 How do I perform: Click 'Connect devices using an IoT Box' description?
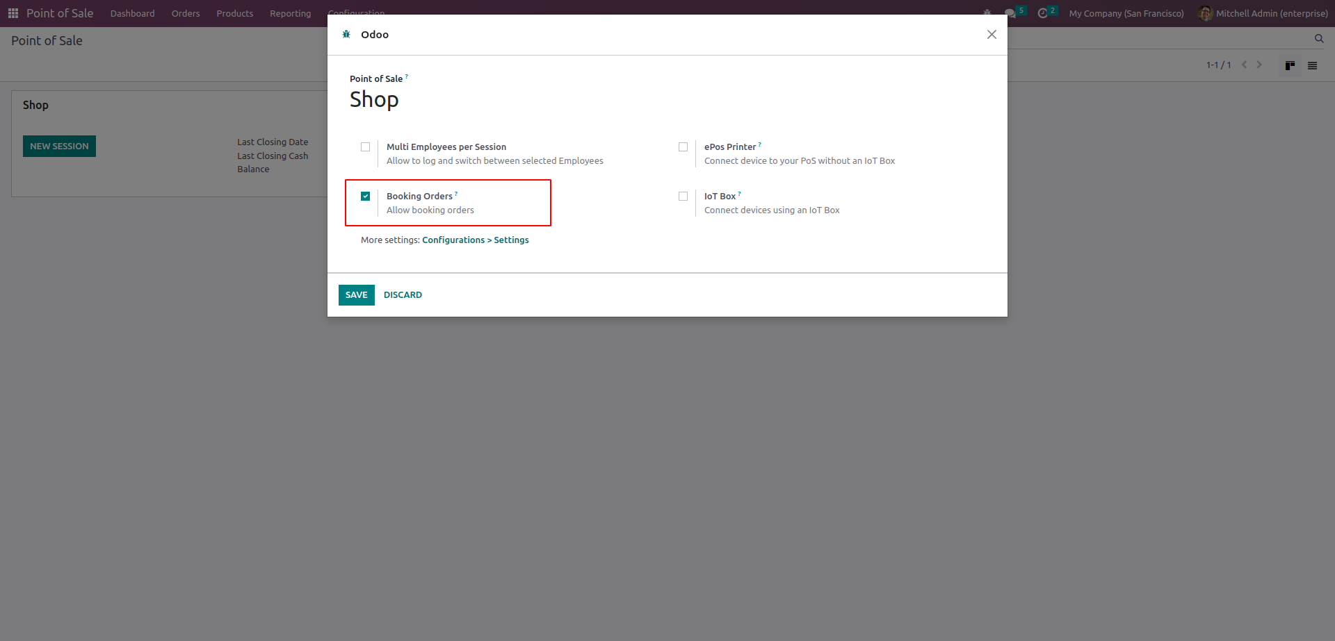point(772,210)
